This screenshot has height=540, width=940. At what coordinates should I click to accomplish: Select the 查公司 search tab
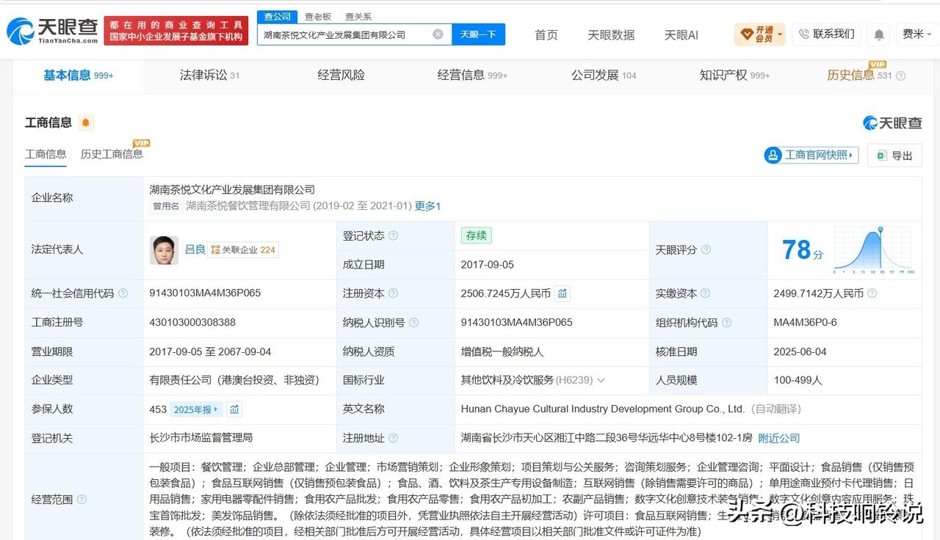(278, 16)
